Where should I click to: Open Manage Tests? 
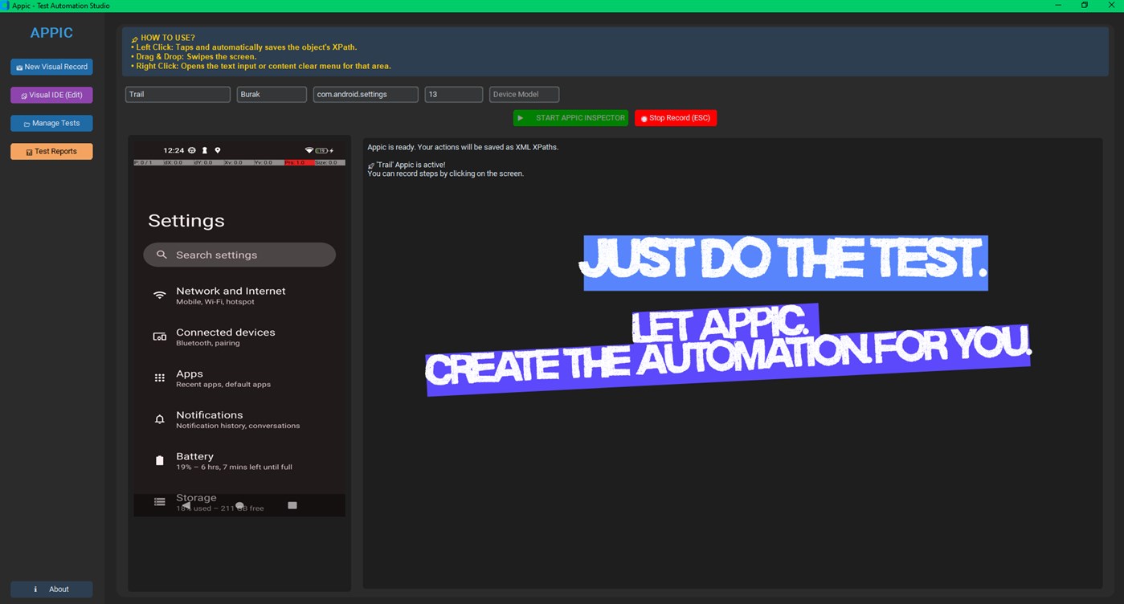click(x=51, y=123)
